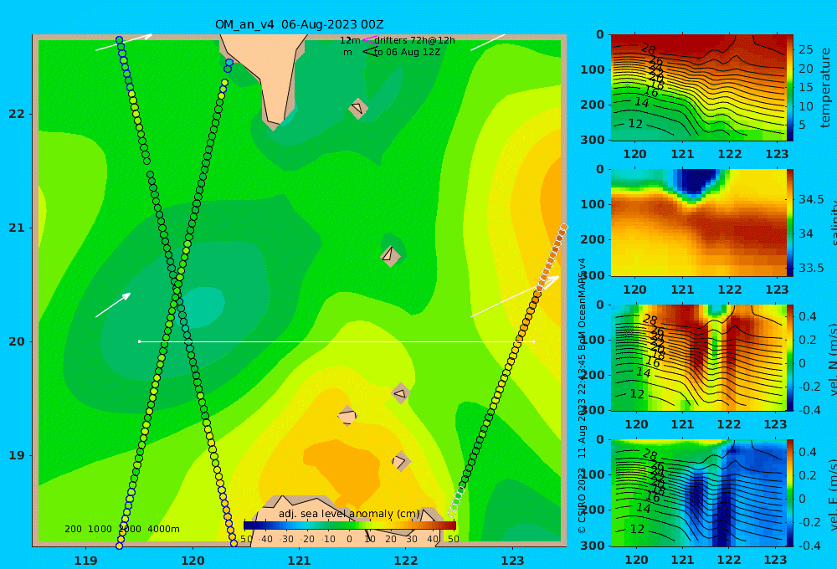Click the vel. E panel colorbar

click(790, 493)
